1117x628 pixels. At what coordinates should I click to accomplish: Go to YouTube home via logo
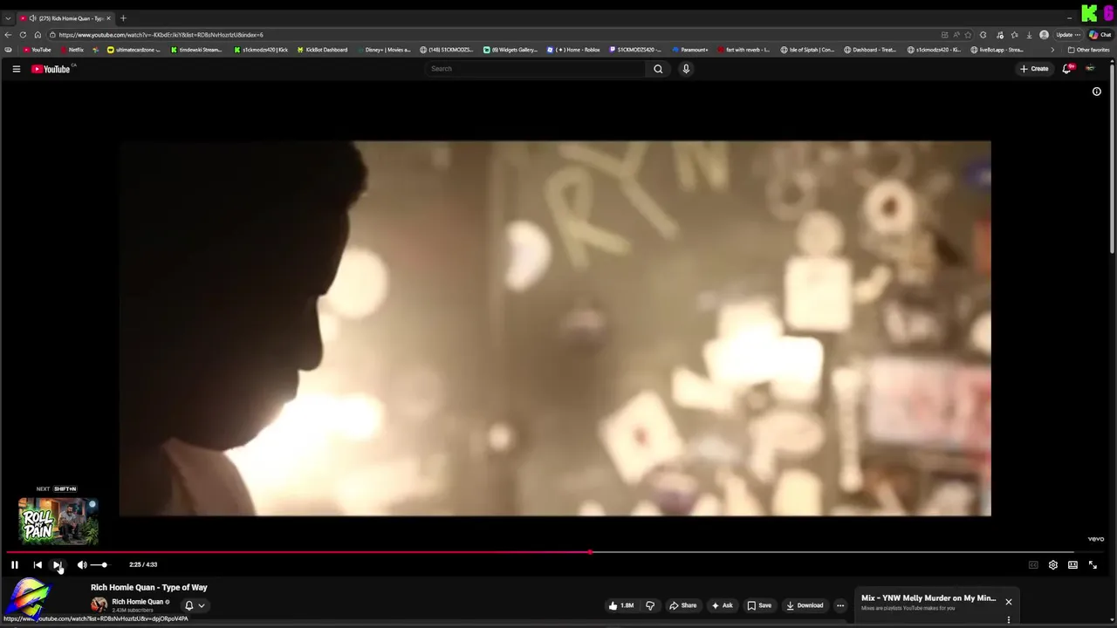pos(52,69)
